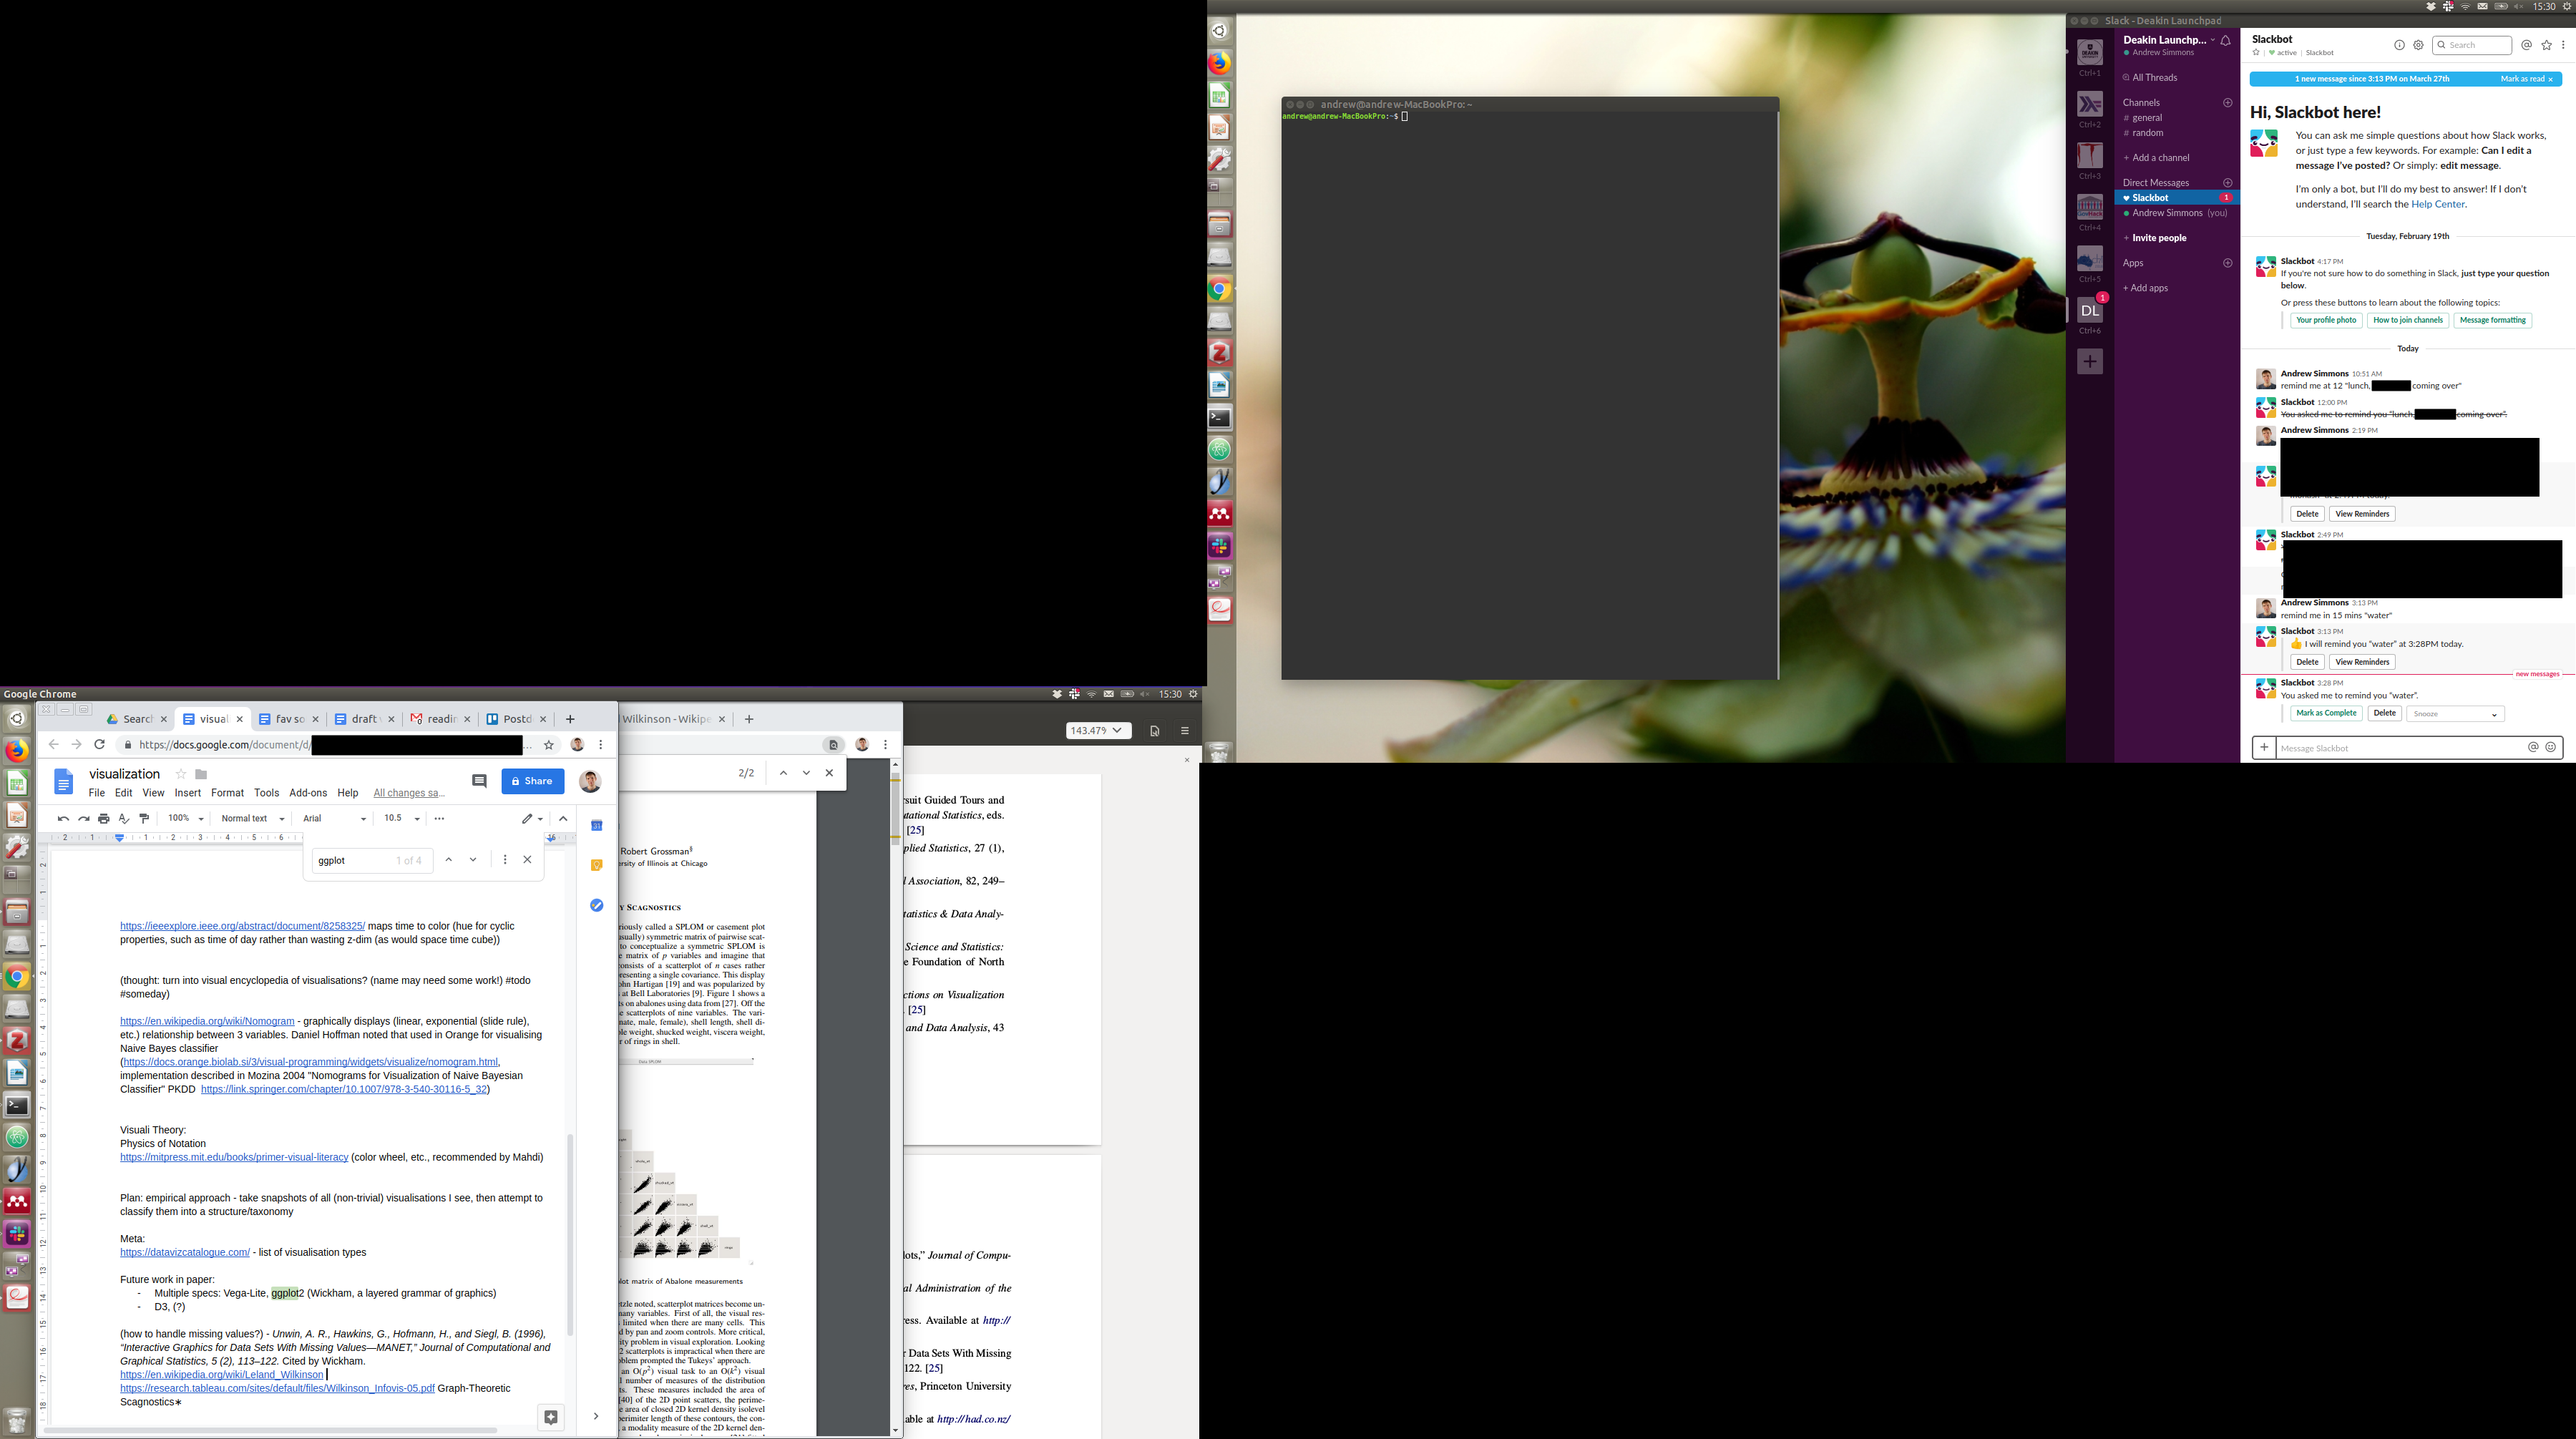Star the visualization document
Screen dimensions: 2576x1439
coord(181,774)
